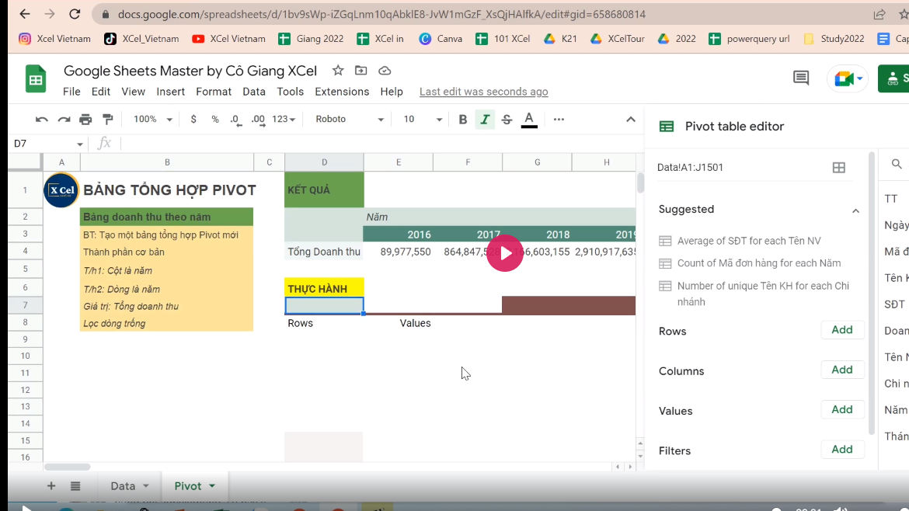909x511 pixels.
Task: Select the Paint format tool
Action: coord(108,120)
